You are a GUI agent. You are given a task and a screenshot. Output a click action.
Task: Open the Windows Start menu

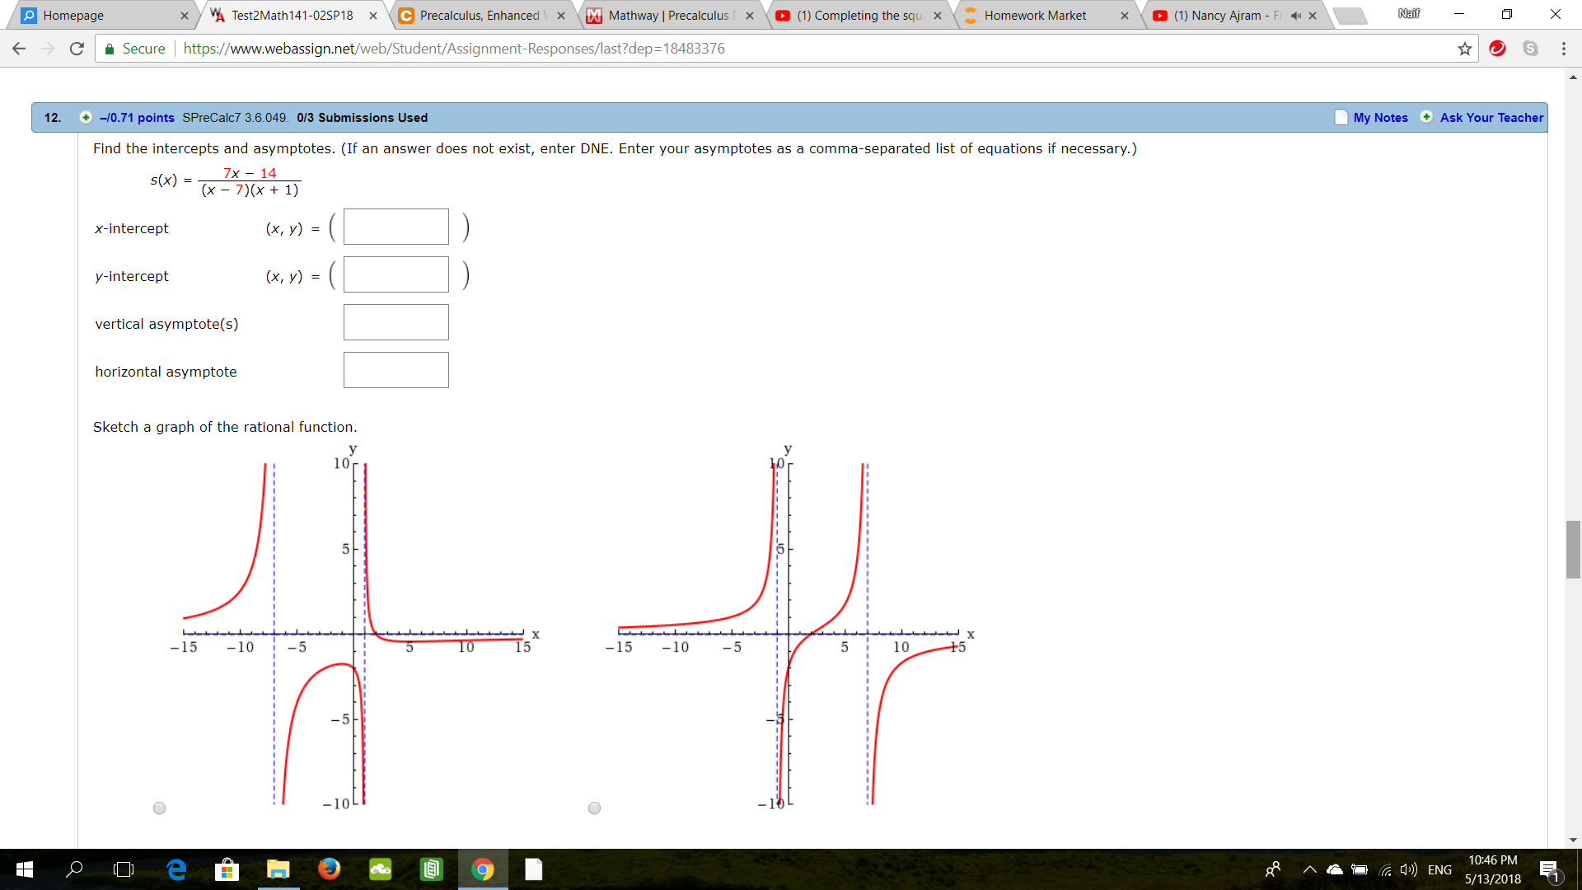pyautogui.click(x=24, y=869)
